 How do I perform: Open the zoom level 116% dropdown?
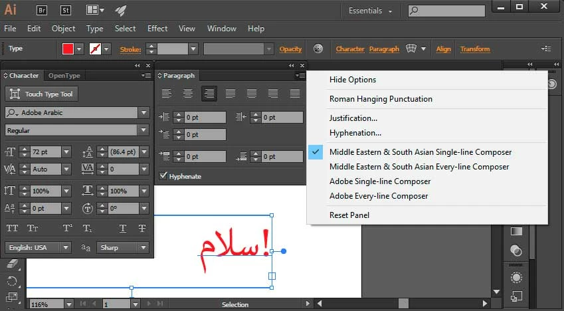pyautogui.click(x=69, y=304)
